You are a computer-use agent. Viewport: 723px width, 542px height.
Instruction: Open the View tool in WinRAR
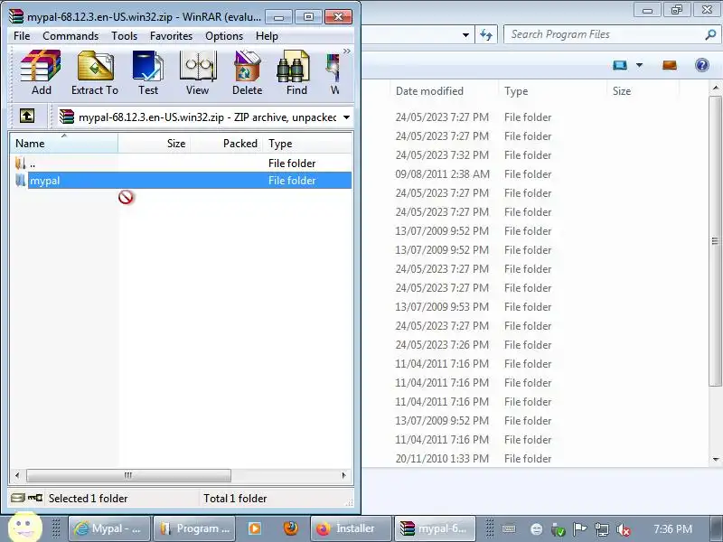[198, 72]
